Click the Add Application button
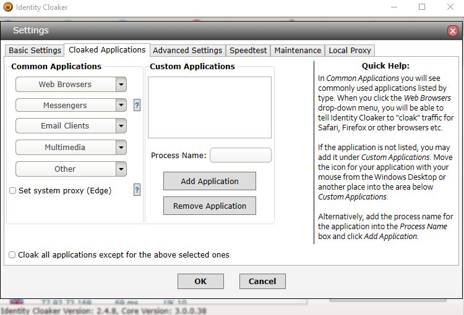464x315 pixels. pyautogui.click(x=210, y=181)
